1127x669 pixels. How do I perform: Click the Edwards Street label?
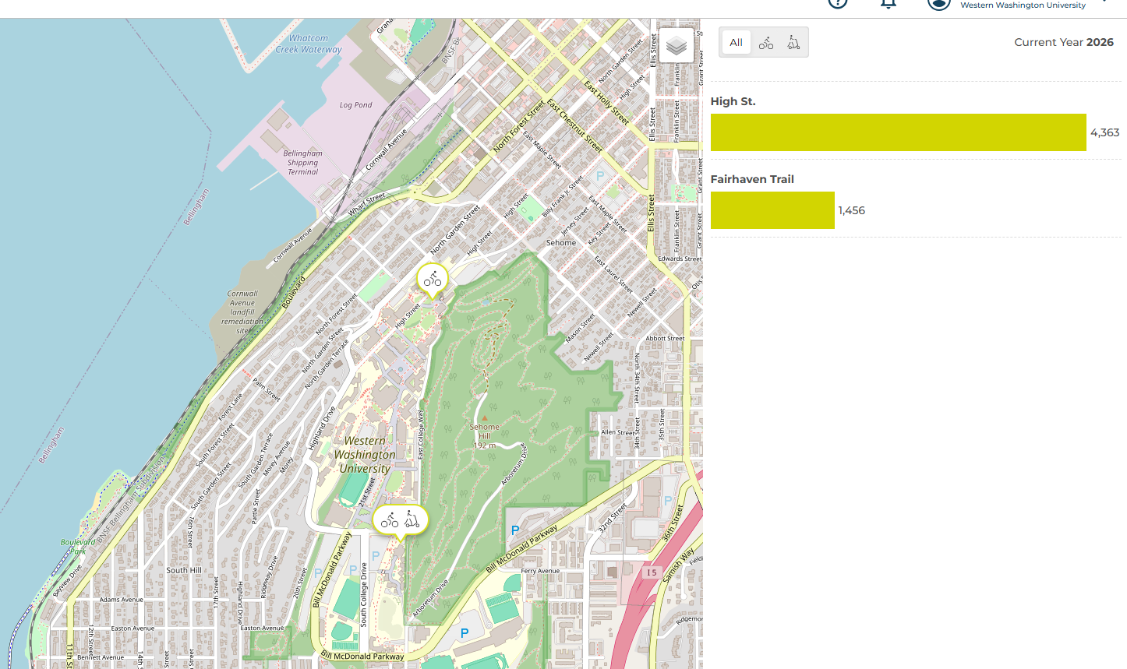(x=680, y=259)
